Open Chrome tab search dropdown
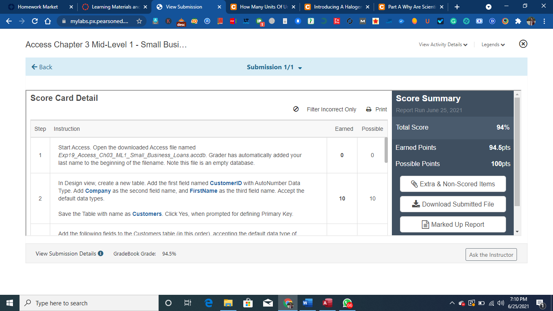 coord(488,7)
